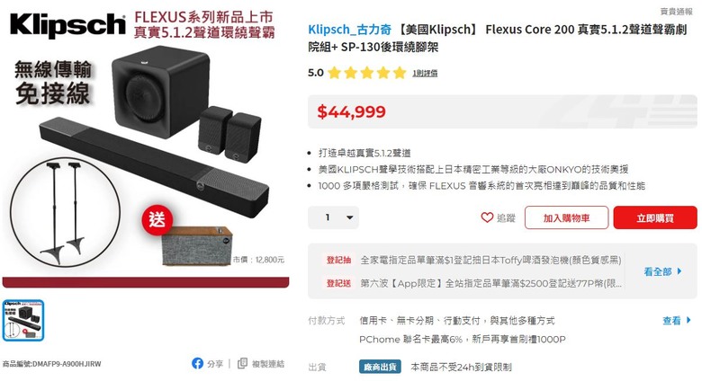
Task: Click the 登記送 promotion tag
Action: pos(339,283)
